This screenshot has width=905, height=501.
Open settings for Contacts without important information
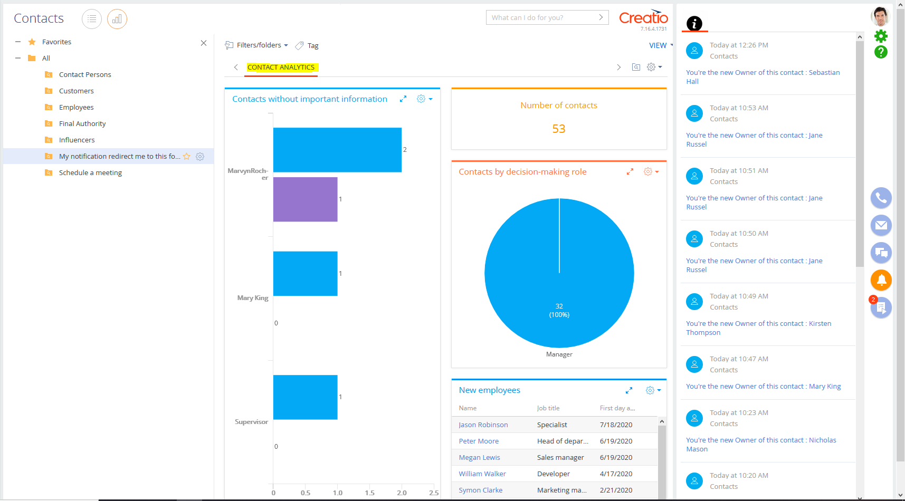424,99
